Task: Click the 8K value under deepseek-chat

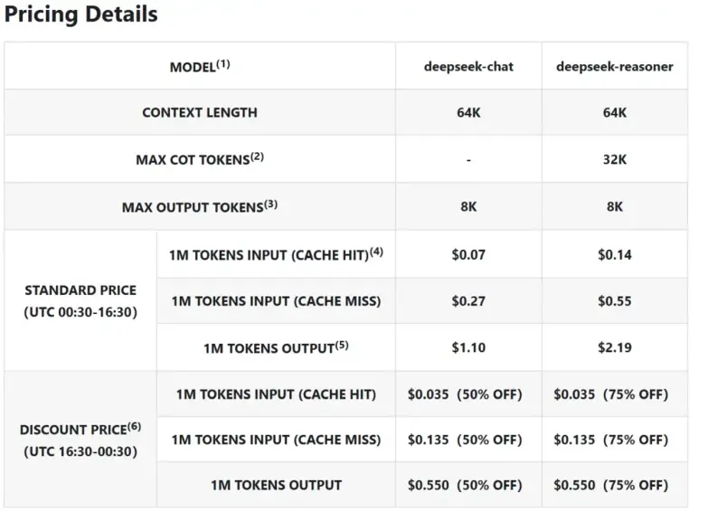Action: 468,206
